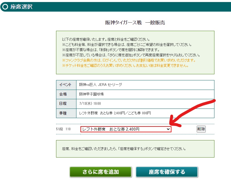Click the 削除 button for seat 110
The width and height of the screenshot is (231, 179).
201,129
